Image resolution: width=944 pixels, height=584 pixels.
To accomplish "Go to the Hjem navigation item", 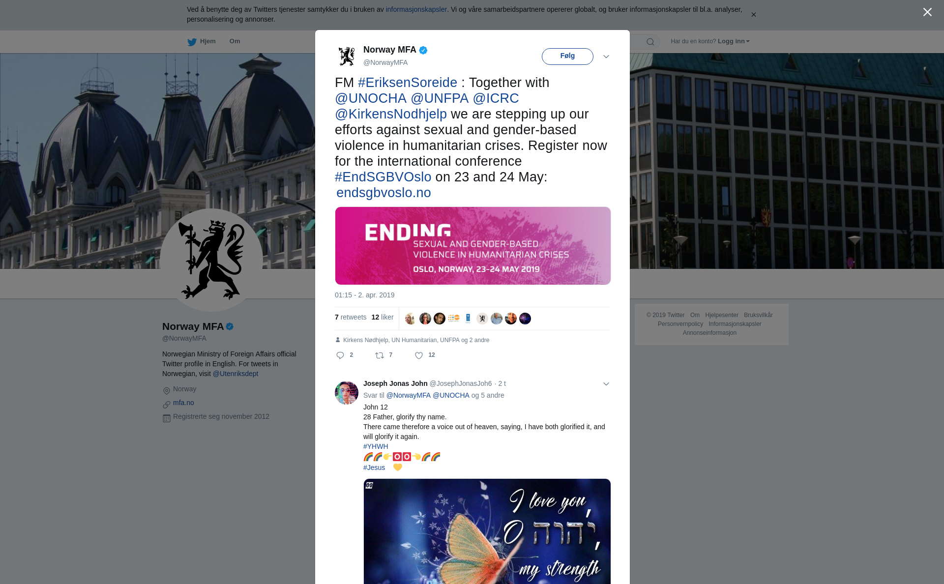I will tap(202, 41).
